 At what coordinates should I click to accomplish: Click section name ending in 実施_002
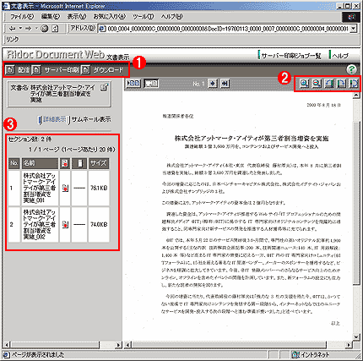(x=40, y=225)
